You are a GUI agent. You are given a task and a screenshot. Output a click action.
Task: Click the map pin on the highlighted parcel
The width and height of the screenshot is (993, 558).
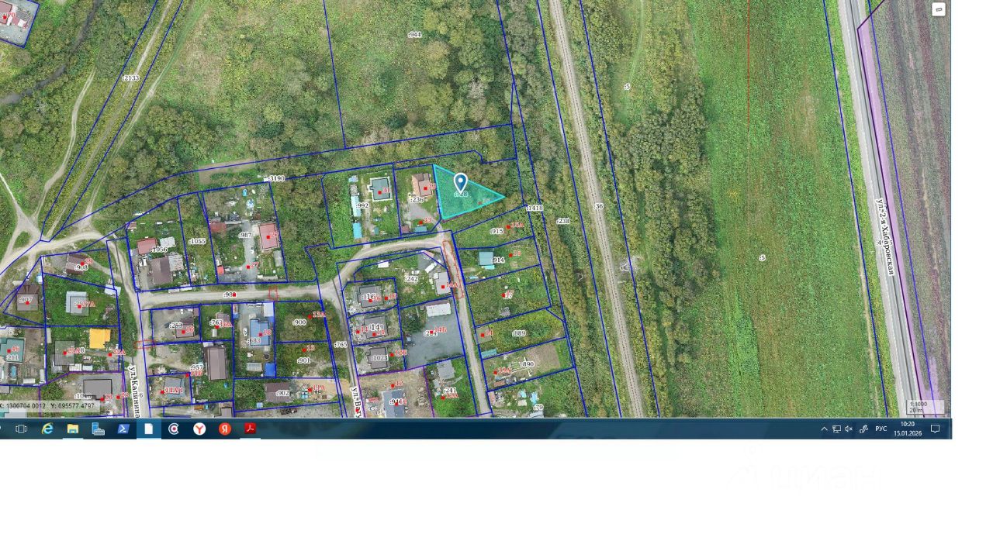click(x=460, y=183)
